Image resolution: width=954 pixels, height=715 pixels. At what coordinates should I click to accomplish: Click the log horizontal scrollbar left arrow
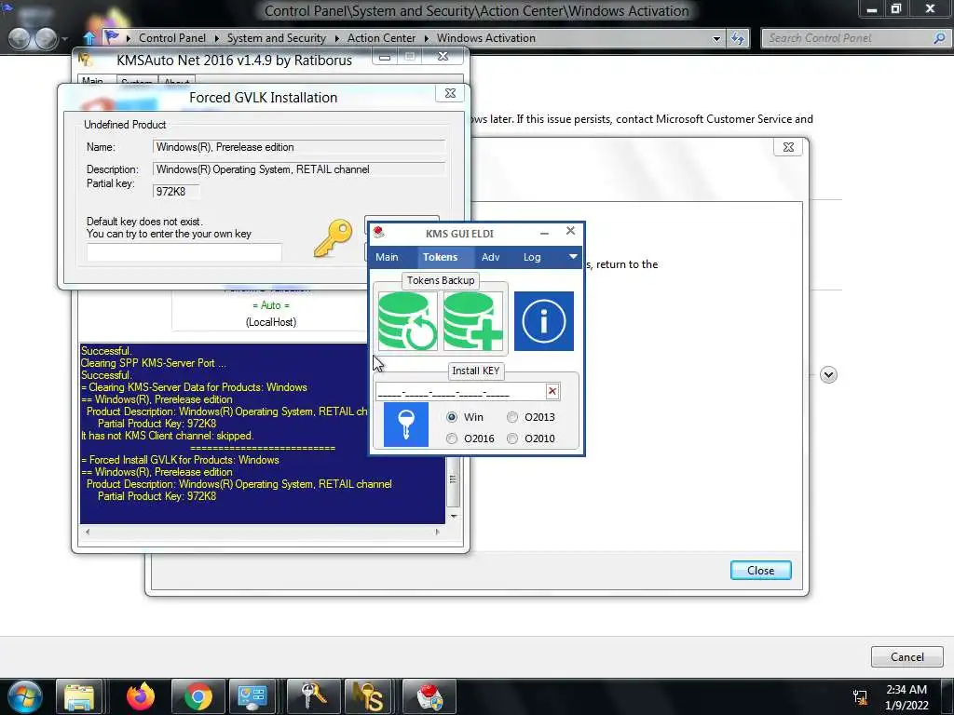(x=89, y=532)
